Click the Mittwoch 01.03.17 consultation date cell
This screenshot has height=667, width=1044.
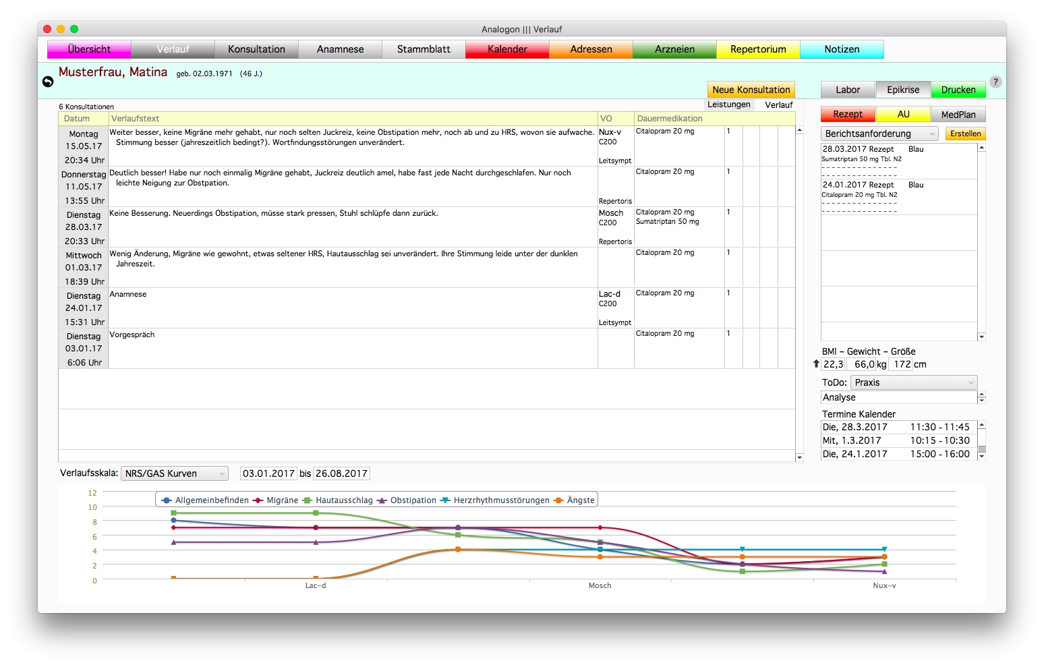[84, 268]
